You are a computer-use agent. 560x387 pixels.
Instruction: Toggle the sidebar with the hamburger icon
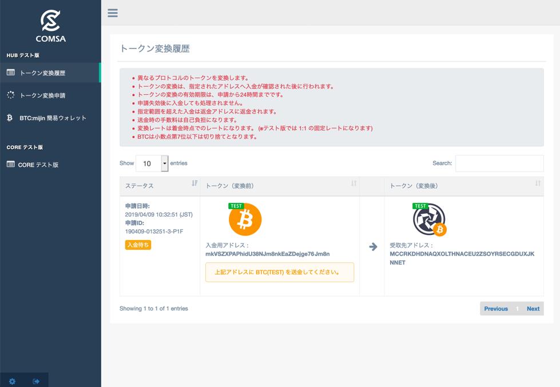point(113,13)
